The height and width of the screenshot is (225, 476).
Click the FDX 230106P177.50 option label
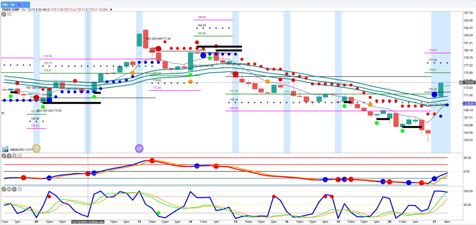click(x=158, y=39)
